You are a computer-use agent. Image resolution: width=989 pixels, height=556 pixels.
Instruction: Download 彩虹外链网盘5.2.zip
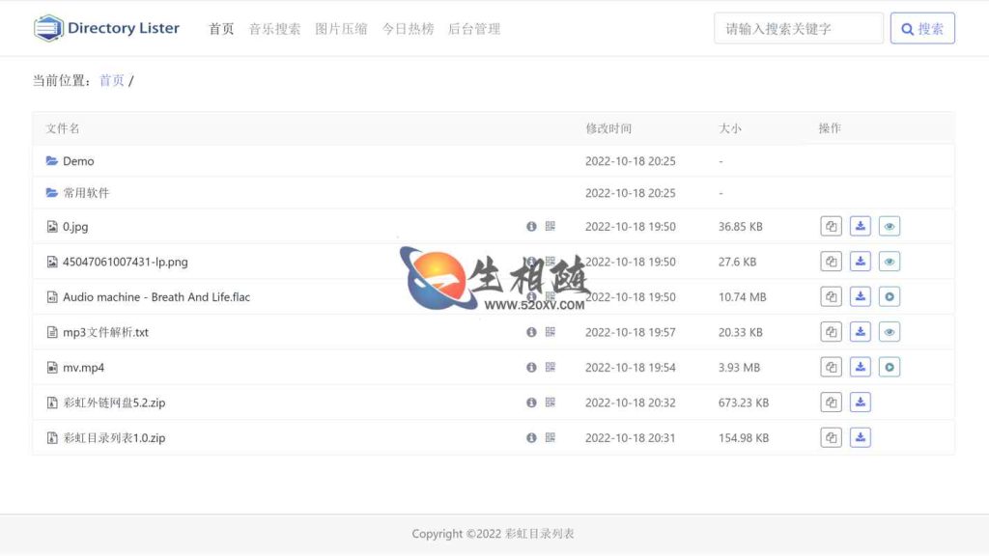coord(861,403)
